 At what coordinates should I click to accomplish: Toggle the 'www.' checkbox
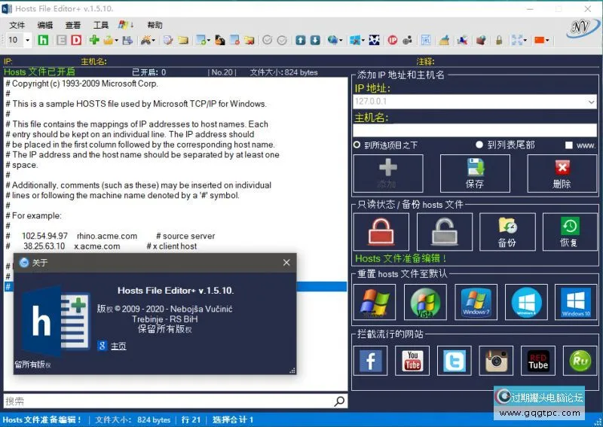pos(569,145)
